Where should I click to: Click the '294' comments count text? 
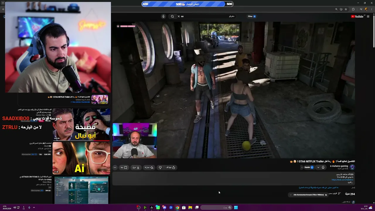pos(350,194)
